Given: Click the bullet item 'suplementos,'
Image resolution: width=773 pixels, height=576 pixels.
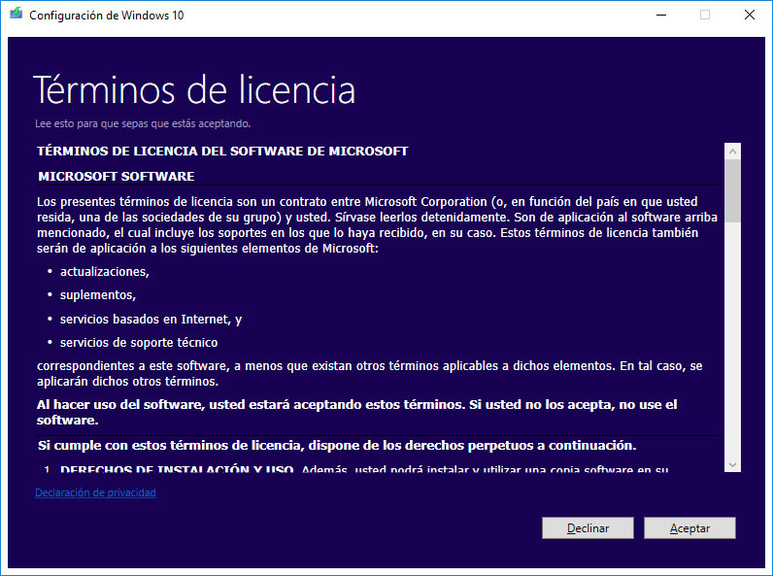Looking at the screenshot, I should click(98, 295).
